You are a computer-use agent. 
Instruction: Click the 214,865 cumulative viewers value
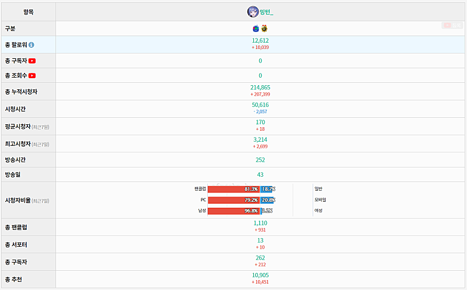pyautogui.click(x=260, y=87)
